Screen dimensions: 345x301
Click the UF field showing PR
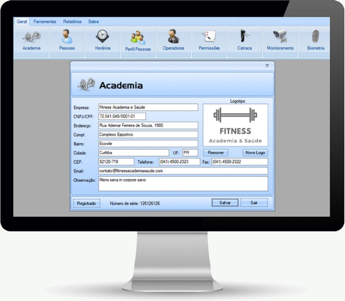coord(190,153)
